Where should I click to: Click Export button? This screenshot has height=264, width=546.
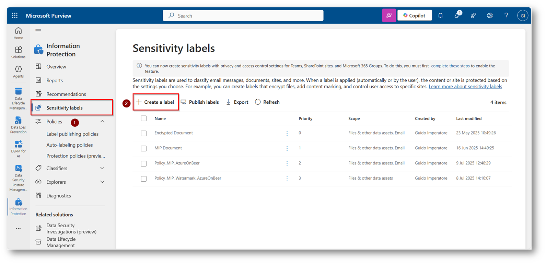pos(237,102)
